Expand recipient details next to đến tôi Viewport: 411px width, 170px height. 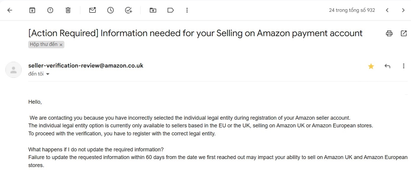coord(47,74)
